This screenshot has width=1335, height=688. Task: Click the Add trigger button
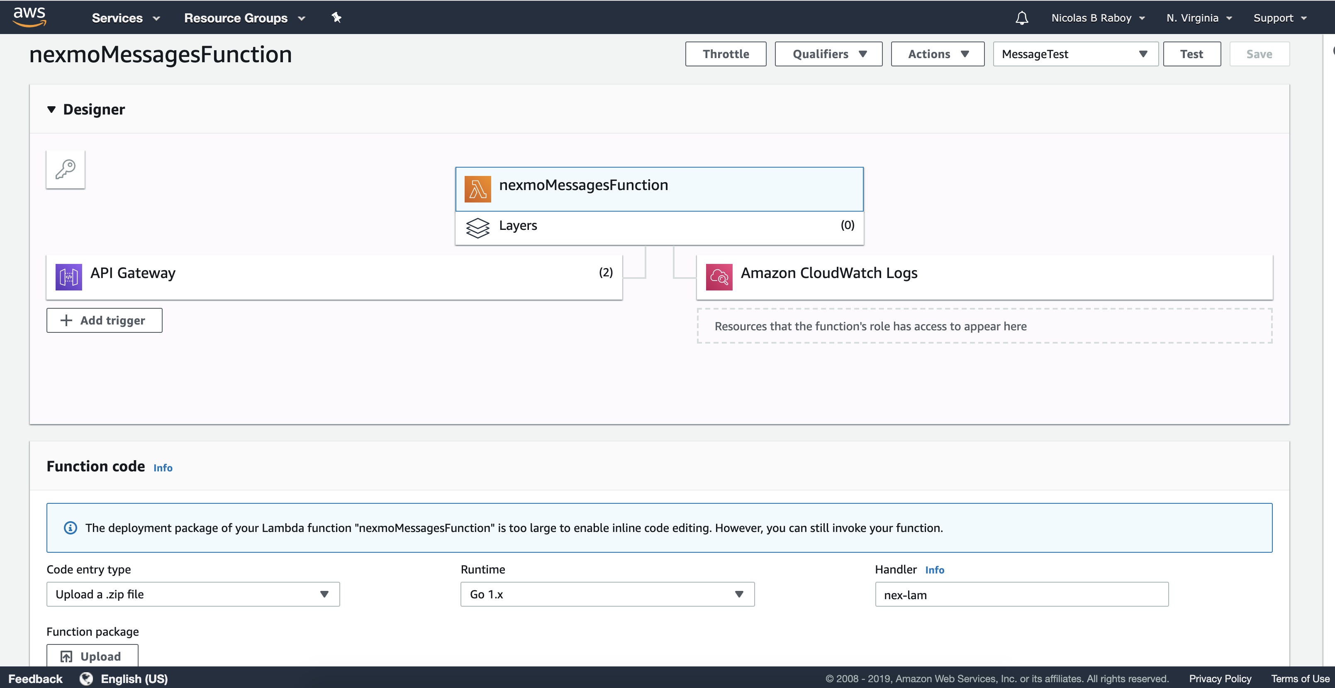click(x=104, y=320)
